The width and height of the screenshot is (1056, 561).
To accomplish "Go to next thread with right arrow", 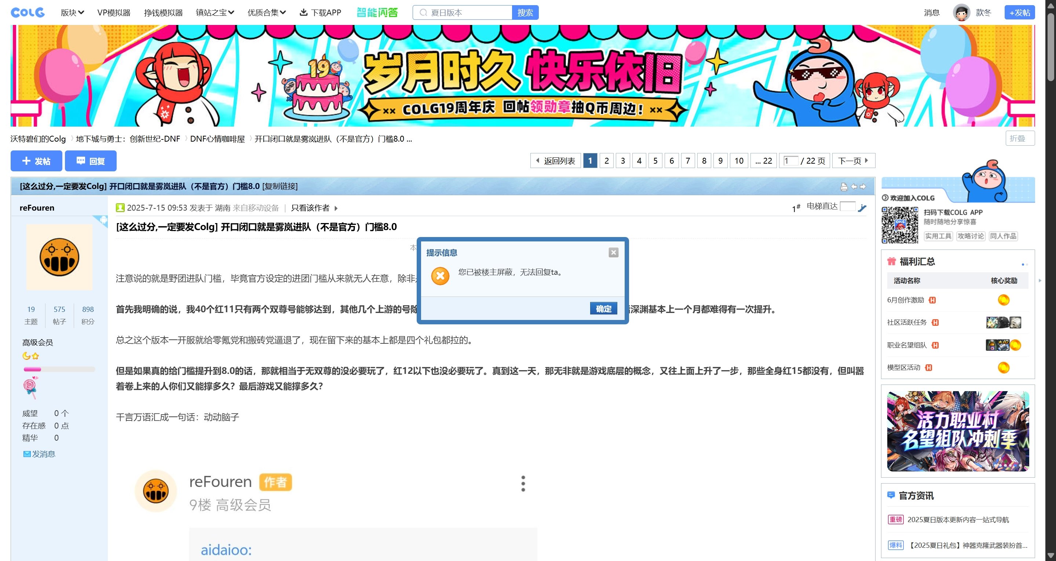I will point(863,186).
